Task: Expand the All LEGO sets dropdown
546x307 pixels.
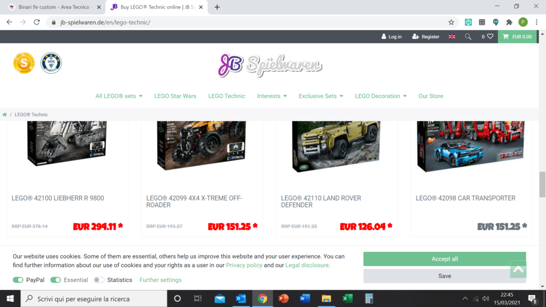Action: point(118,96)
